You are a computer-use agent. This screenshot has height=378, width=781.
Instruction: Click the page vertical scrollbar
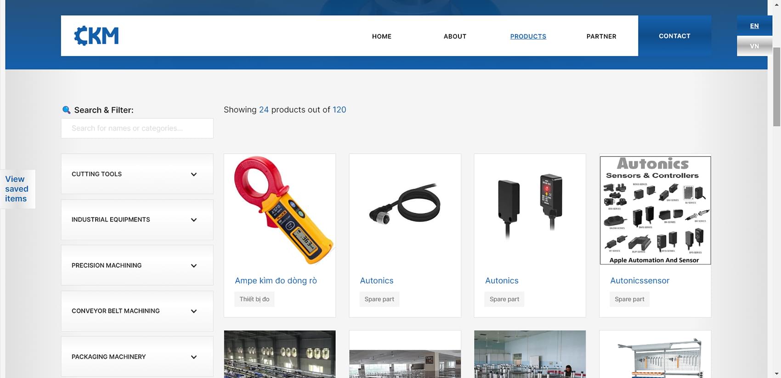click(x=776, y=87)
